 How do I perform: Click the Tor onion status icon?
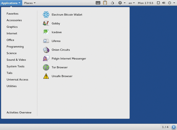coord(112,3)
